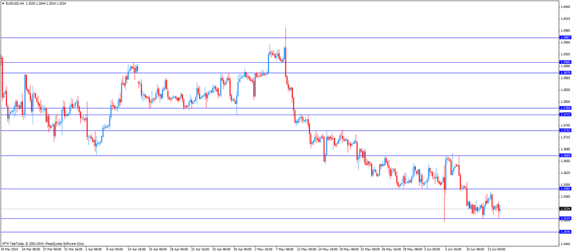Click the 1.3625 price scale value
Viewport: 572px width, 252px height.
565,173
